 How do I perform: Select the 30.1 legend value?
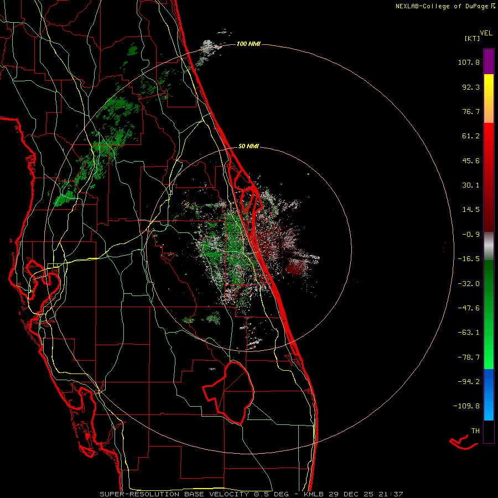click(471, 185)
